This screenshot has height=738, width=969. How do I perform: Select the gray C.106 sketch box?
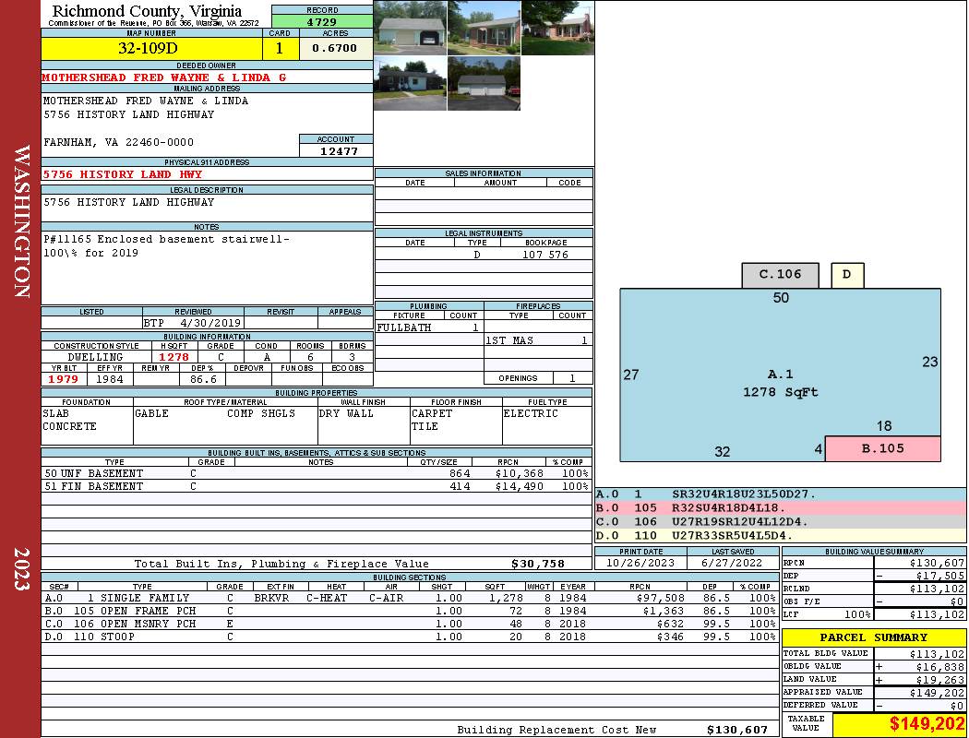780,275
